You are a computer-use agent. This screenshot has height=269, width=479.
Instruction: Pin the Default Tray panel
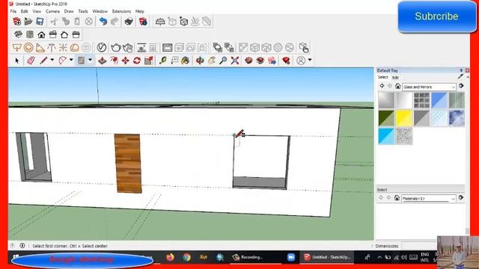(461, 70)
